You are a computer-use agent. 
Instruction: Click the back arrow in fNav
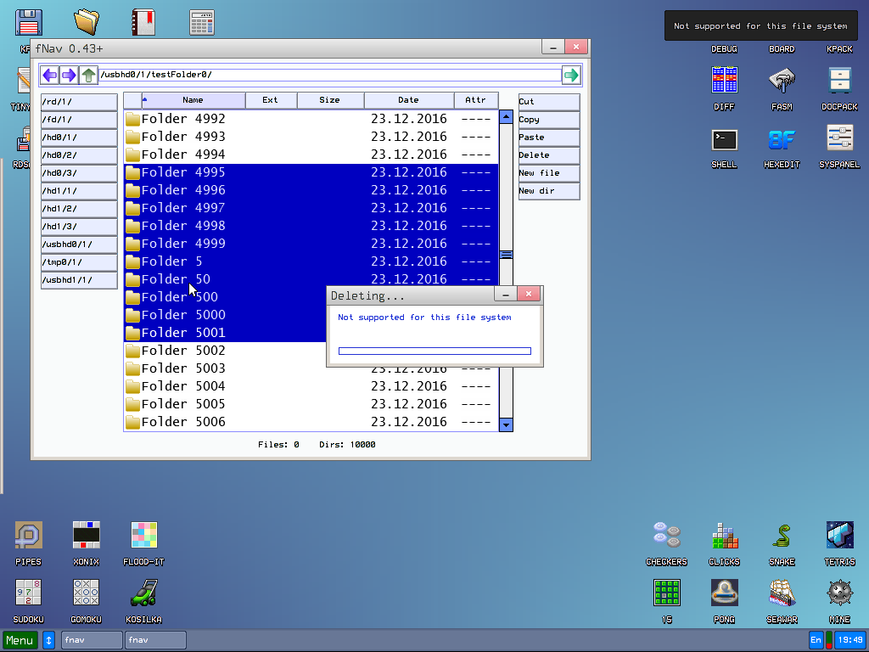point(50,76)
